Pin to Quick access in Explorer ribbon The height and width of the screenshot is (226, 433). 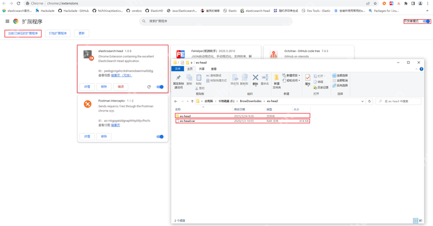(x=178, y=81)
